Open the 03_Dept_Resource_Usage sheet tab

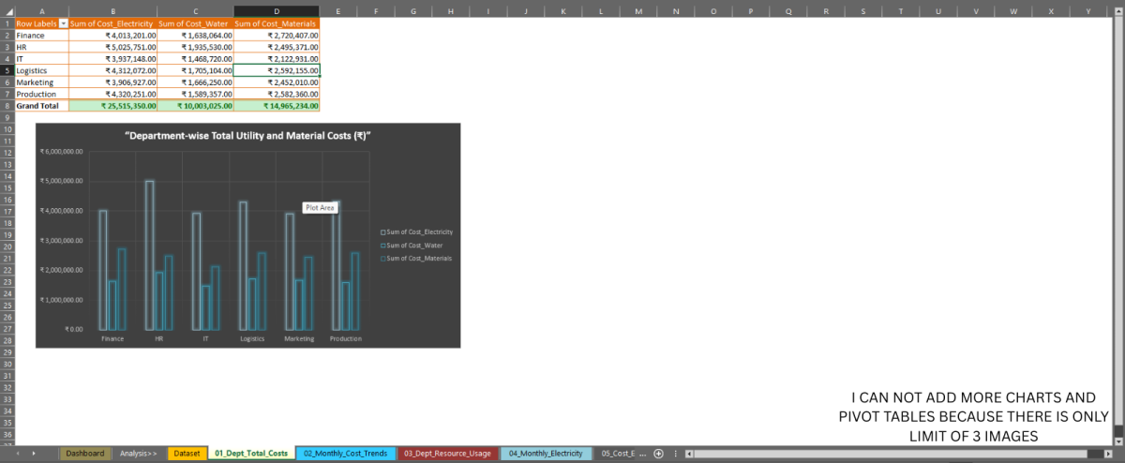pos(447,454)
